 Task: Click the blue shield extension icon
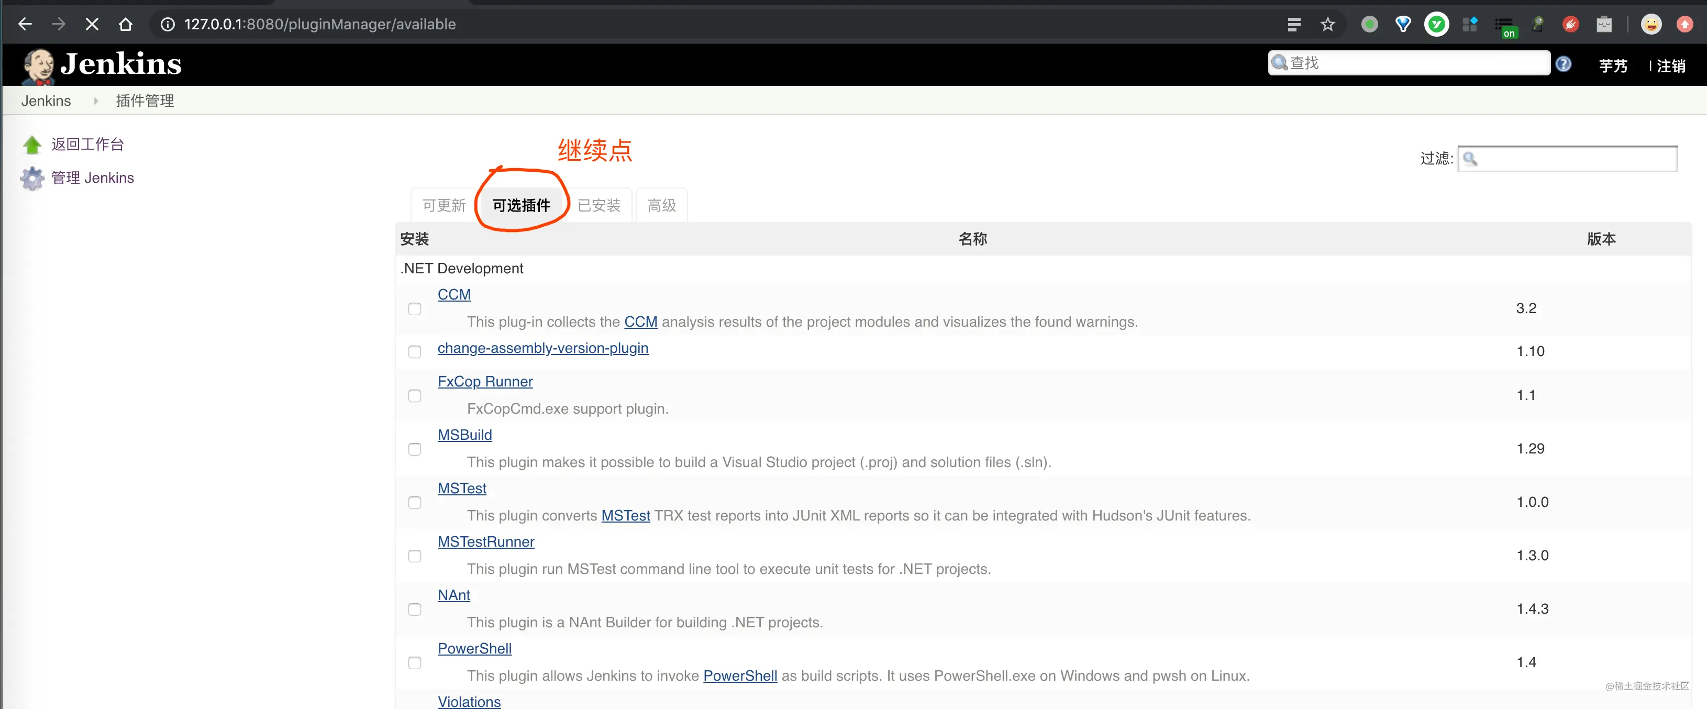pos(1403,25)
